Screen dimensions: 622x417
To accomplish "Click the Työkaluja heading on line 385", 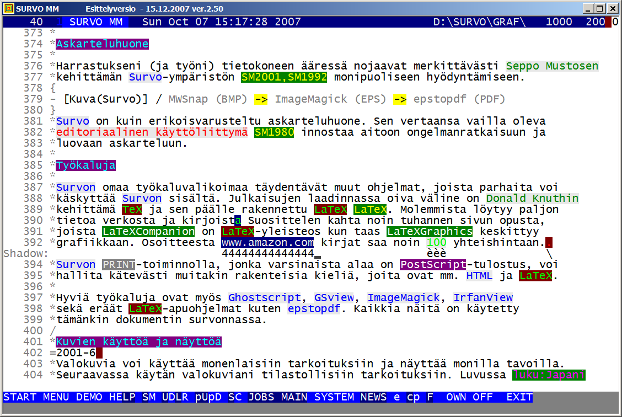I will pos(85,165).
